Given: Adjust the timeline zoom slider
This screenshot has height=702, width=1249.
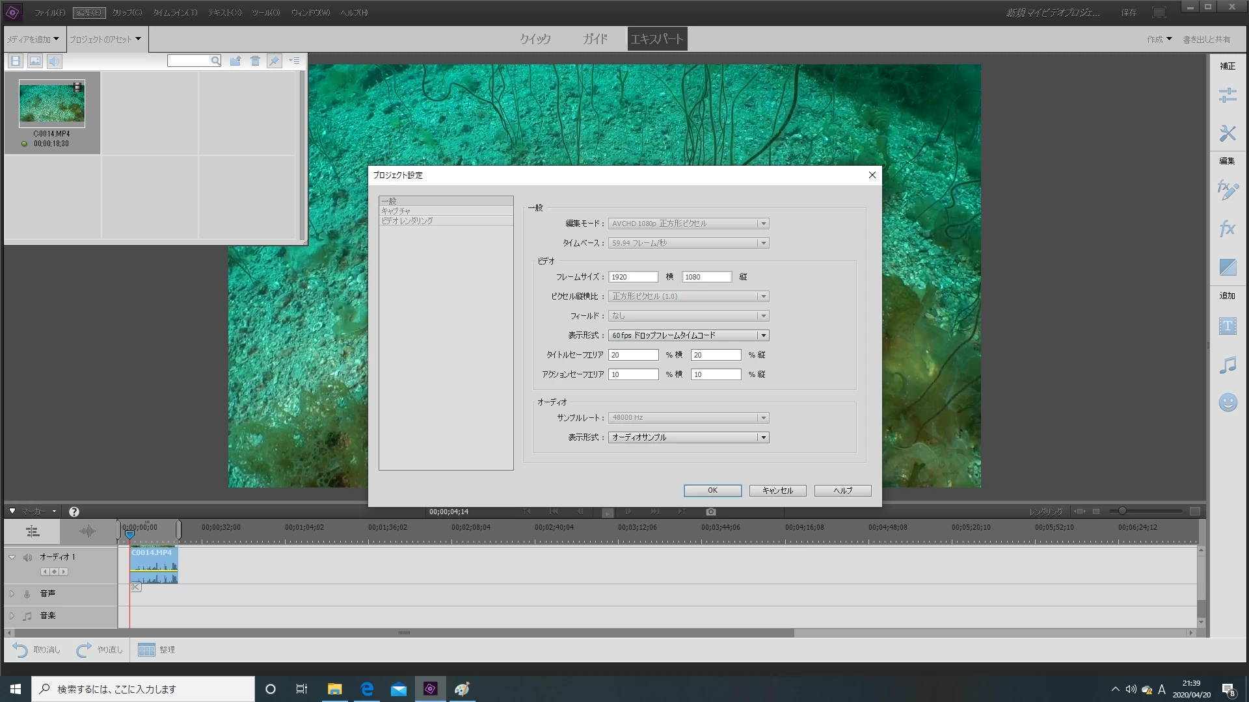Looking at the screenshot, I should coord(1122,512).
